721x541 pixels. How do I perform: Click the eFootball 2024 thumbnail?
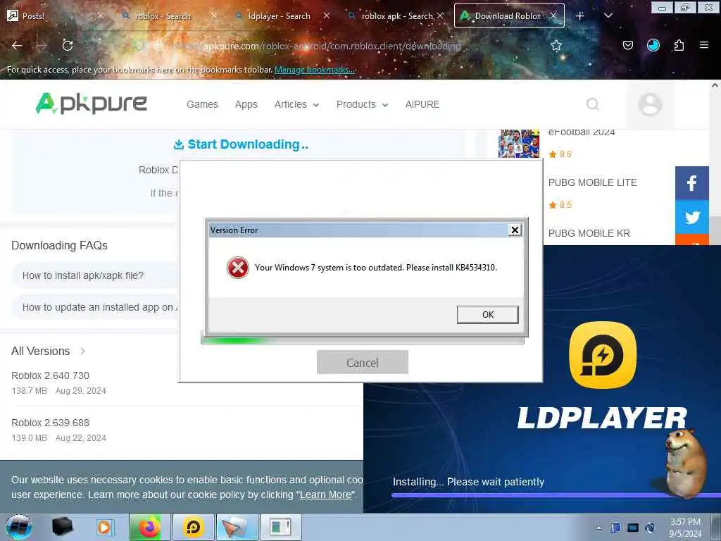pyautogui.click(x=519, y=144)
